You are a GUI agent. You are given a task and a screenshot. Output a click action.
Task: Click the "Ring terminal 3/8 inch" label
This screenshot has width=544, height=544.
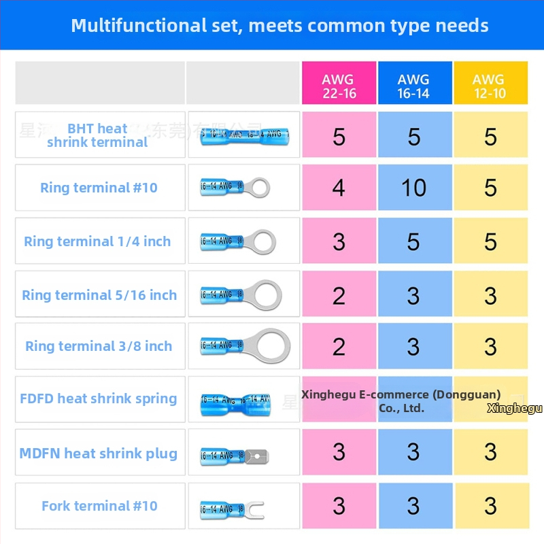coord(99,346)
